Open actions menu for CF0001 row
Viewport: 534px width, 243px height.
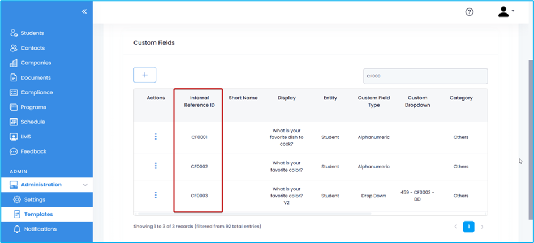pos(156,137)
